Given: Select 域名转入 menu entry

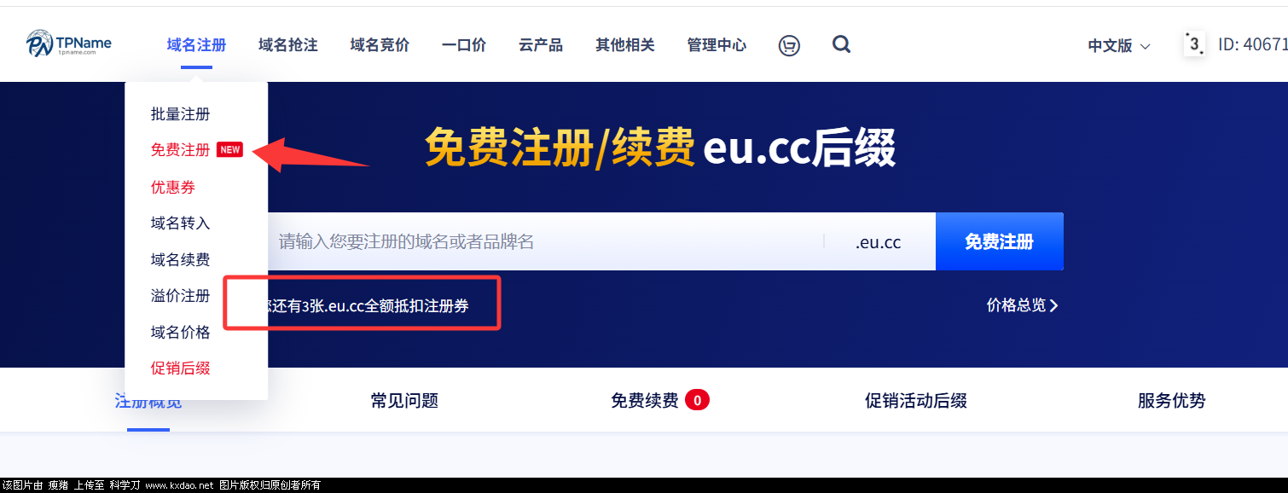Looking at the screenshot, I should point(180,223).
